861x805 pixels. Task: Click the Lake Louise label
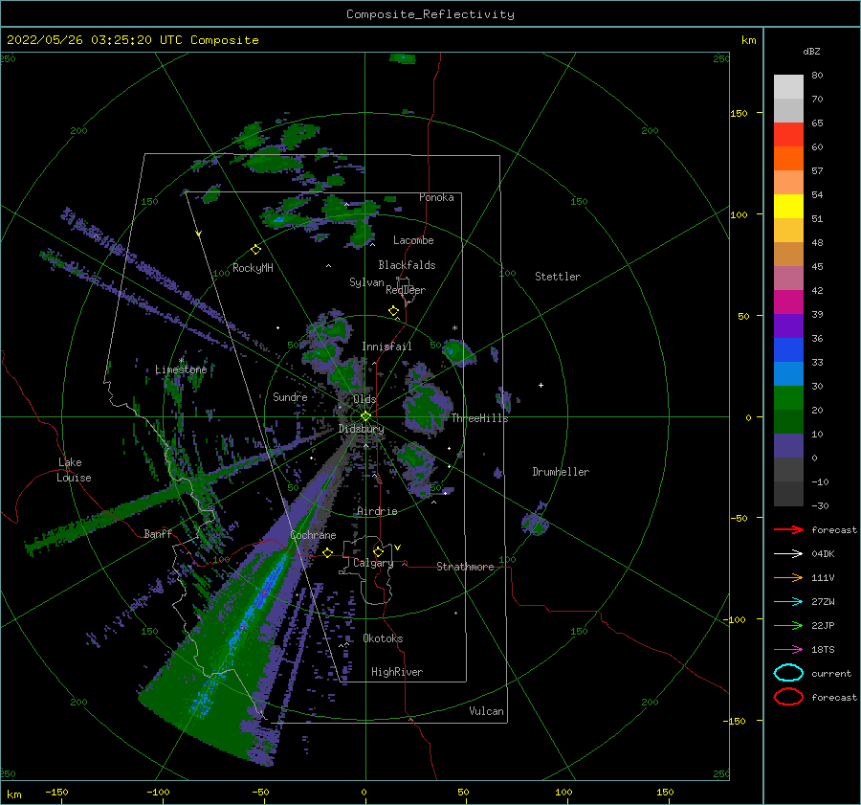click(74, 470)
